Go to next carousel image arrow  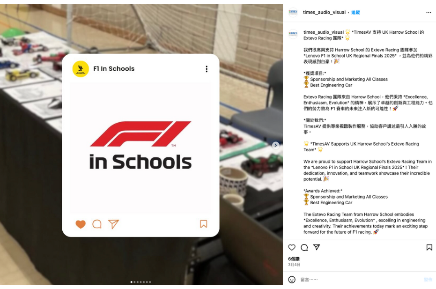click(275, 145)
